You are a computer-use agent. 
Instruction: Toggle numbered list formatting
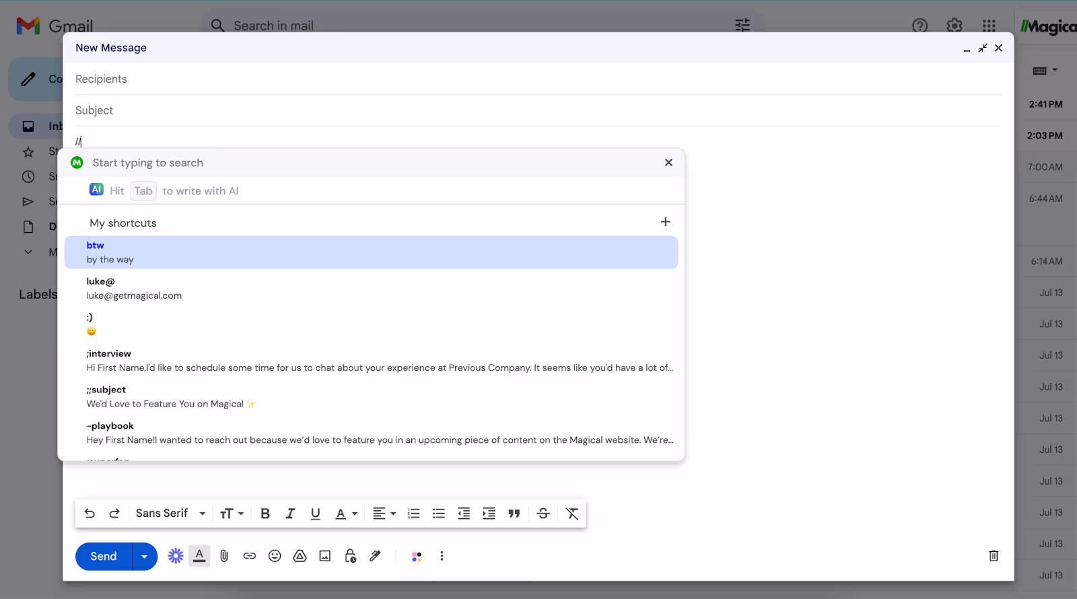coord(414,514)
